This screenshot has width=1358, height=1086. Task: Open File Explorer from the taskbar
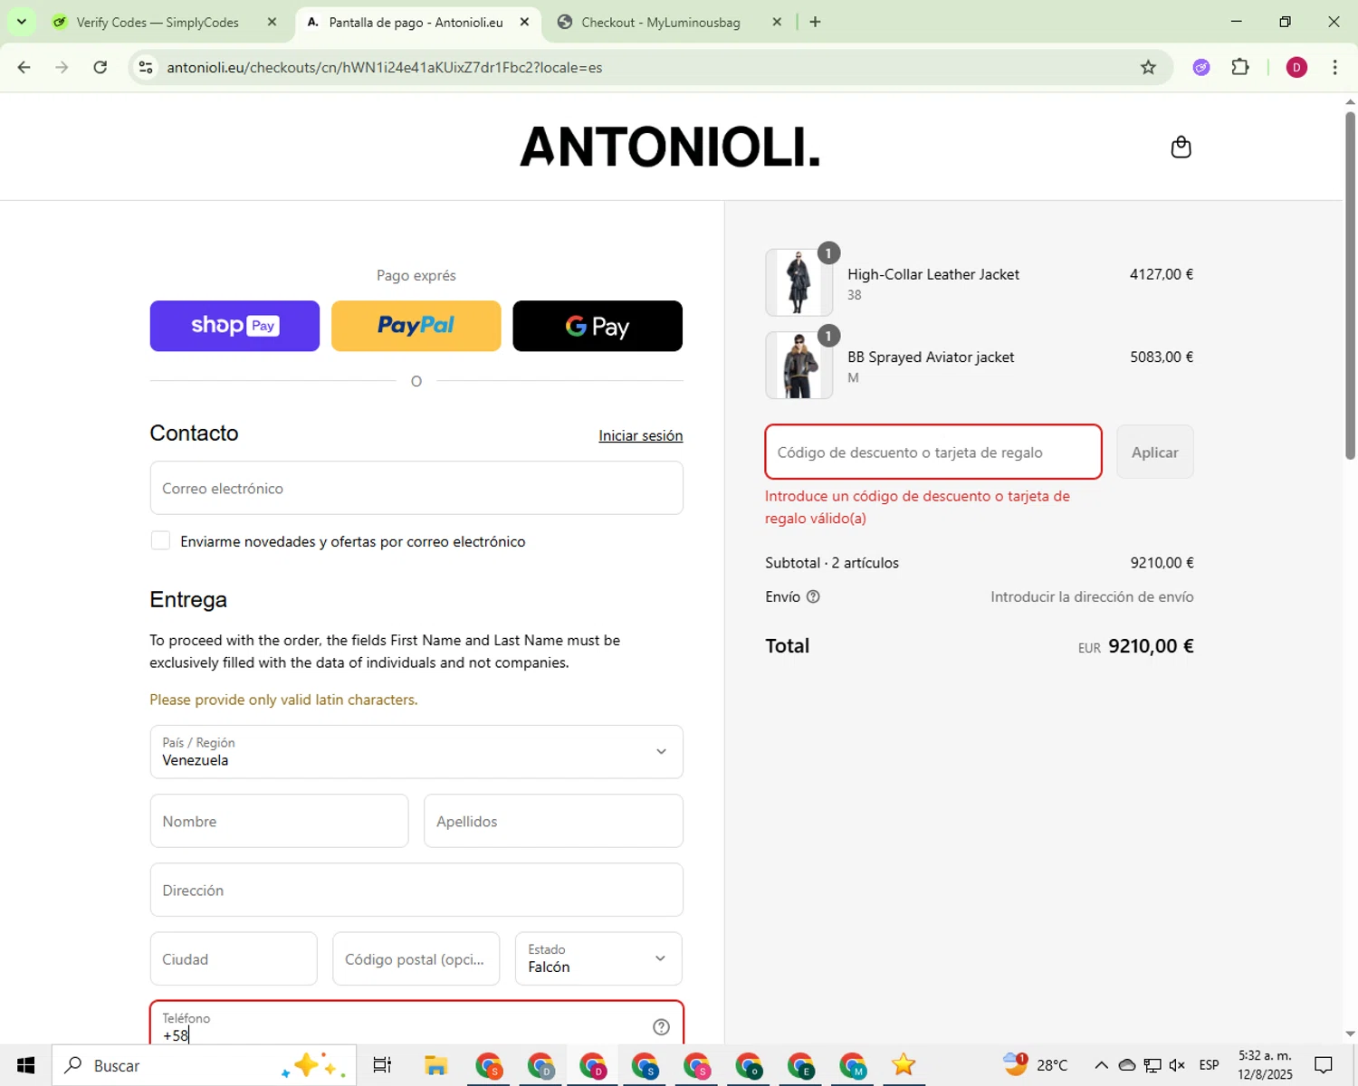436,1065
